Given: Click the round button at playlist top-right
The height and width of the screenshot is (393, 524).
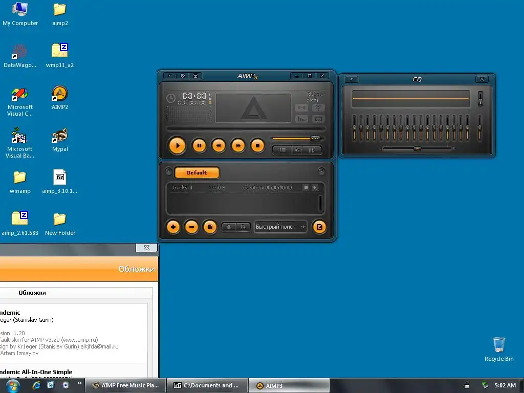Looking at the screenshot, I should point(321,171).
